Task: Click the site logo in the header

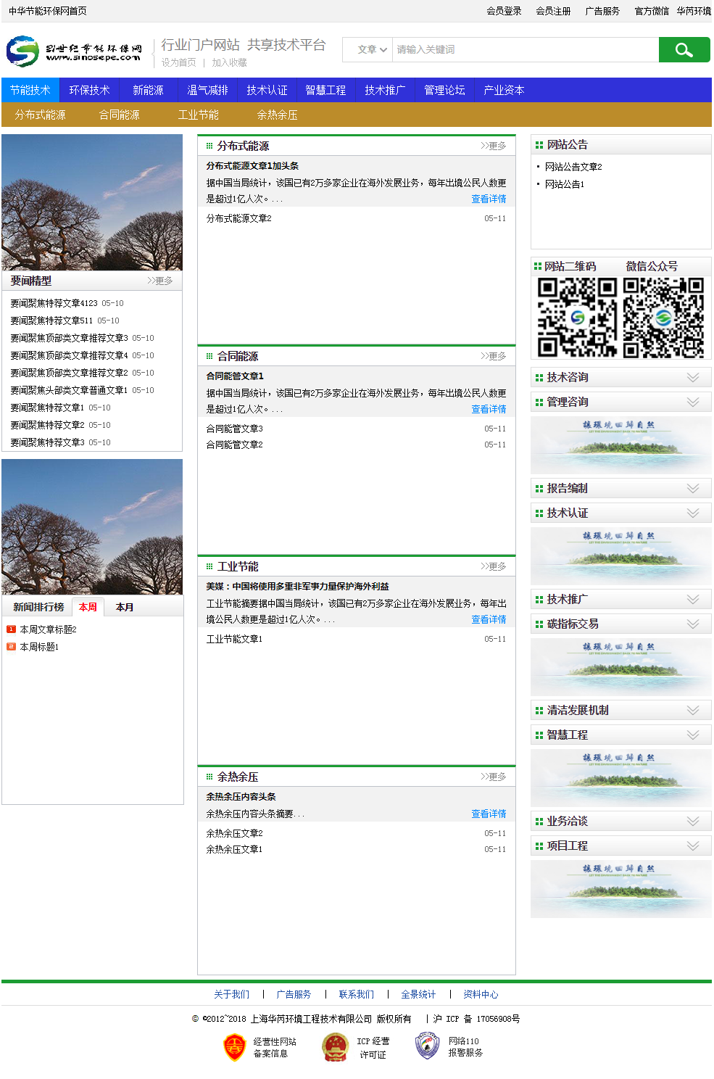Action: [x=74, y=51]
